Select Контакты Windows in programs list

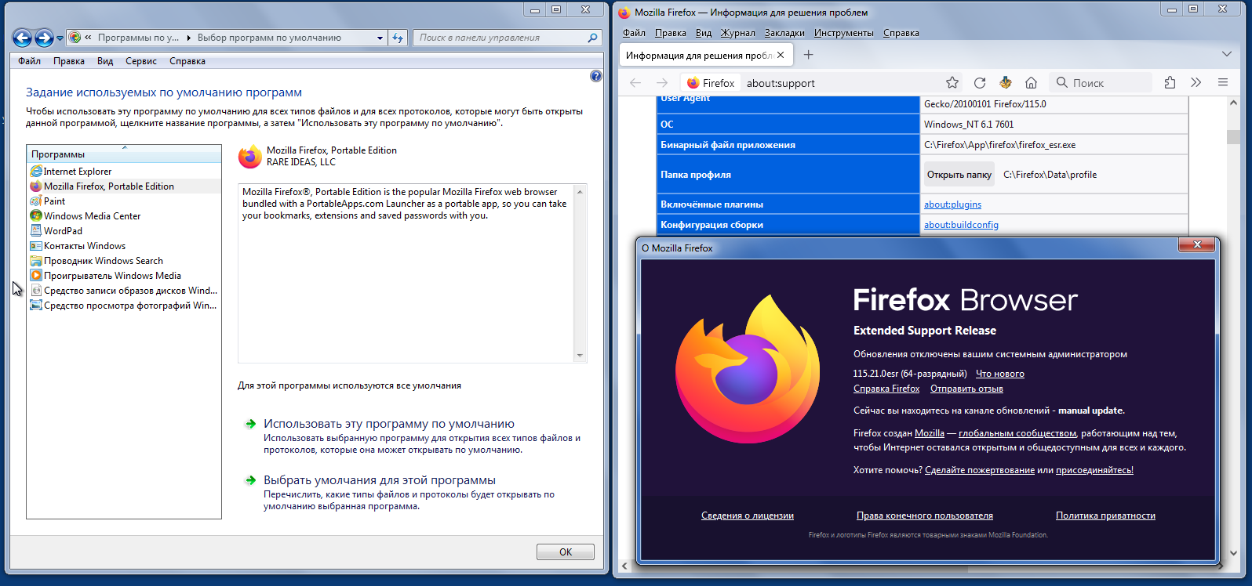click(x=124, y=246)
